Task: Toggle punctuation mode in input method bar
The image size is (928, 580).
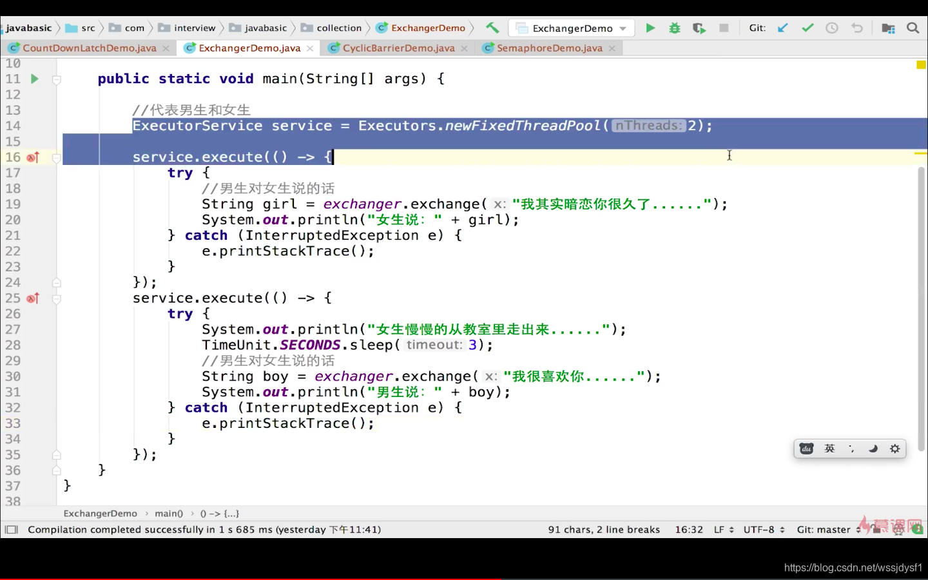Action: (x=851, y=449)
